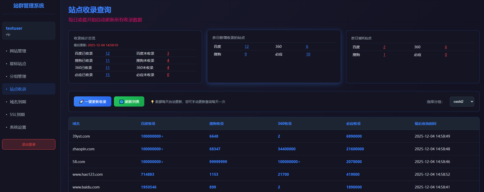Viewport: 484px width, 192px height.
Task: Click domain www.baidu.com in the table
Action: pyautogui.click(x=86, y=187)
